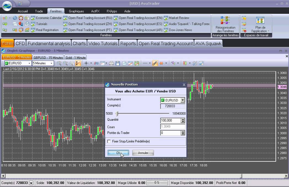Expand the 5 Minutes timeframe dropdown
This screenshot has height=187, width=289.
tap(51, 63)
